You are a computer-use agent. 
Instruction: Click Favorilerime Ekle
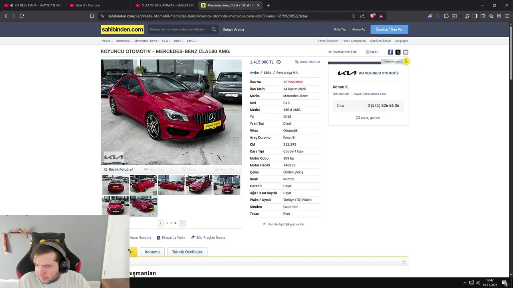[x=342, y=52]
